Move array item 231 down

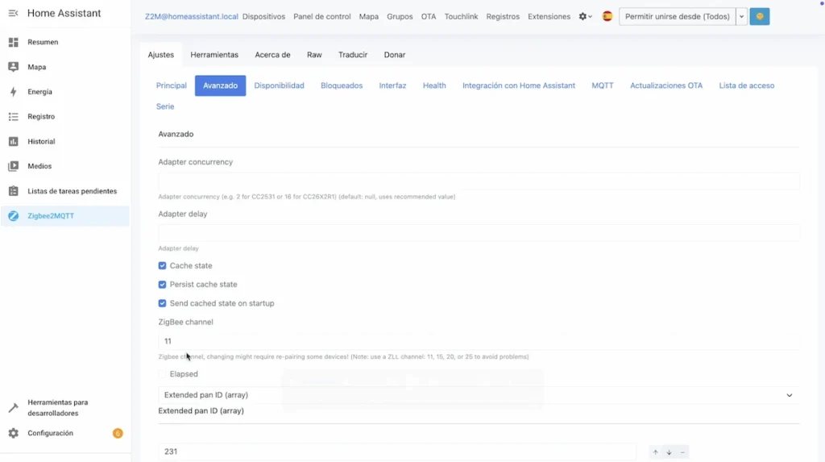[669, 452]
